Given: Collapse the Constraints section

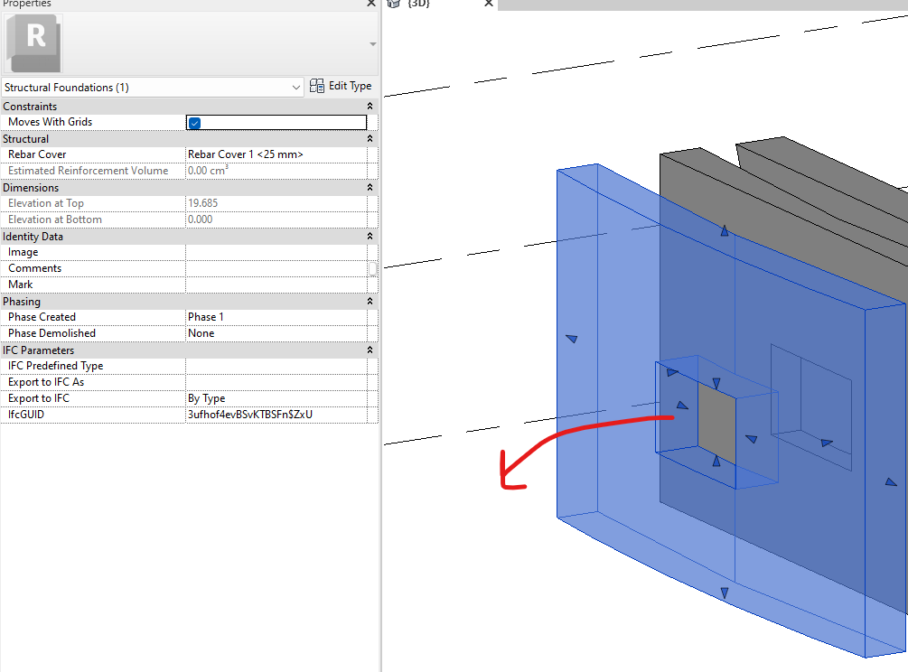Looking at the screenshot, I should (x=369, y=106).
